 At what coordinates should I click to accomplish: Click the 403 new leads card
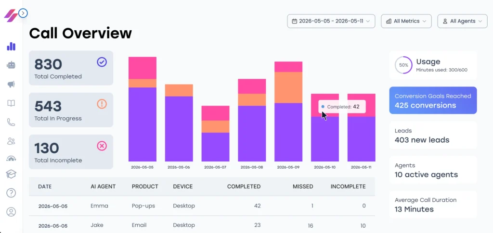click(433, 135)
